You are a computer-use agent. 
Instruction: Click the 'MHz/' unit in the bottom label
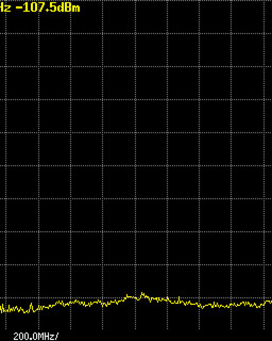click(48, 336)
